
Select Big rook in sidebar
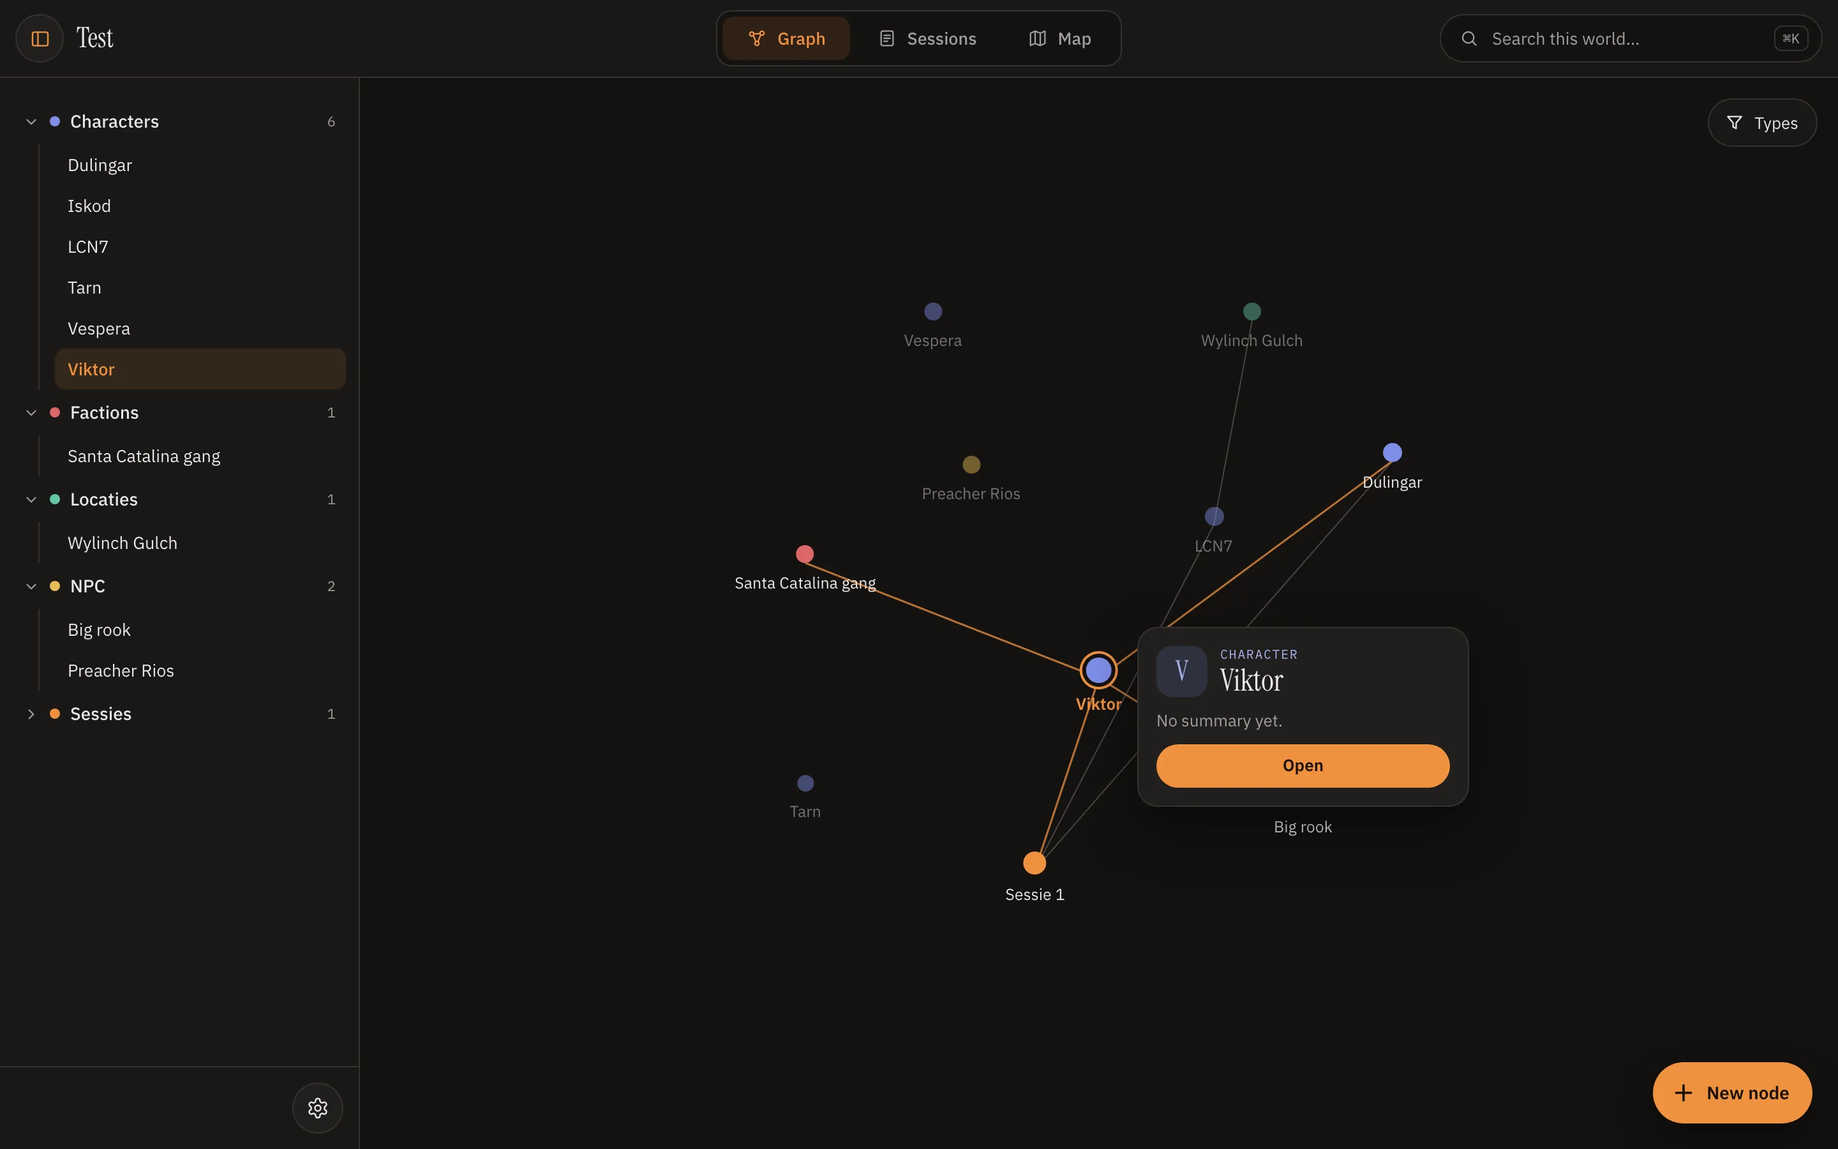coord(200,630)
